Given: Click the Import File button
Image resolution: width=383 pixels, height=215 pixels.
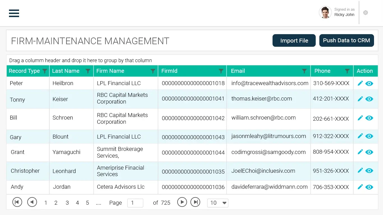Looking at the screenshot, I should point(294,41).
